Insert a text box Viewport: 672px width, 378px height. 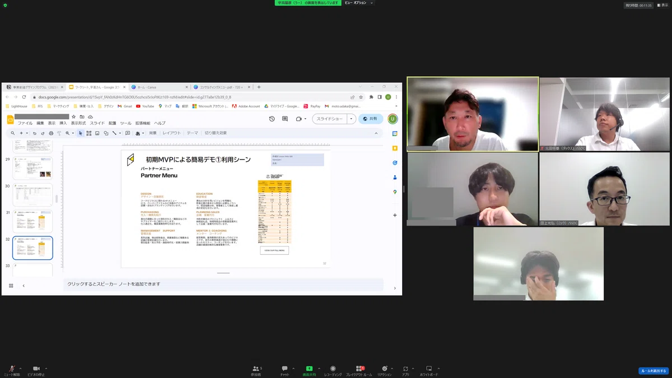pos(89,133)
